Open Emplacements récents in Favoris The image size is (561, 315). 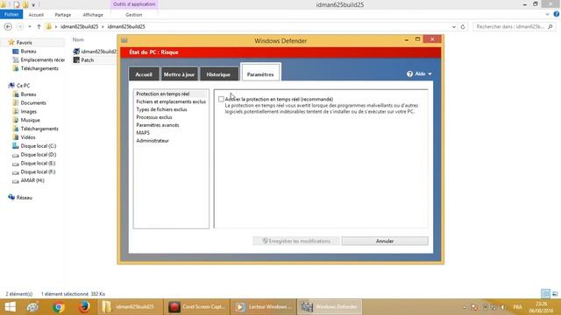42,60
